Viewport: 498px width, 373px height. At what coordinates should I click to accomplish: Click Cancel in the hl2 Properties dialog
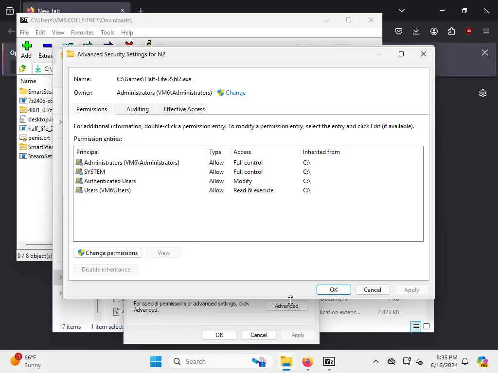click(x=259, y=335)
